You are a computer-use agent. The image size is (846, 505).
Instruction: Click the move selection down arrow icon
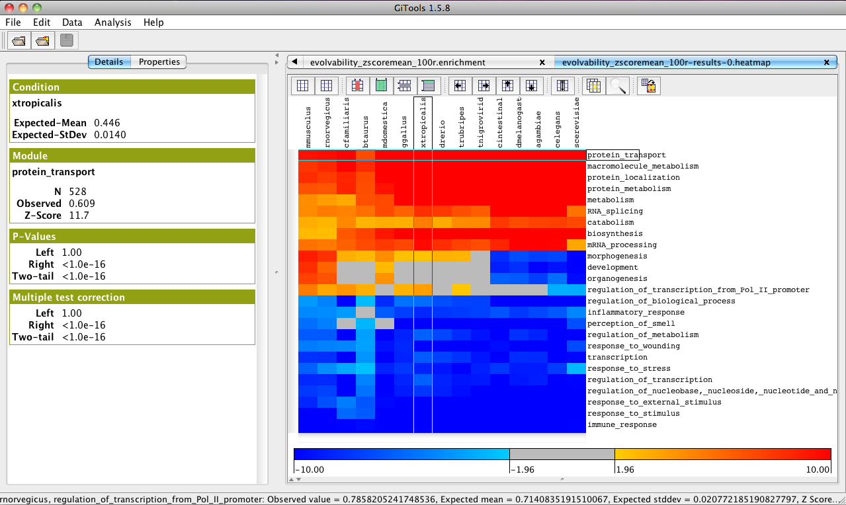[531, 86]
